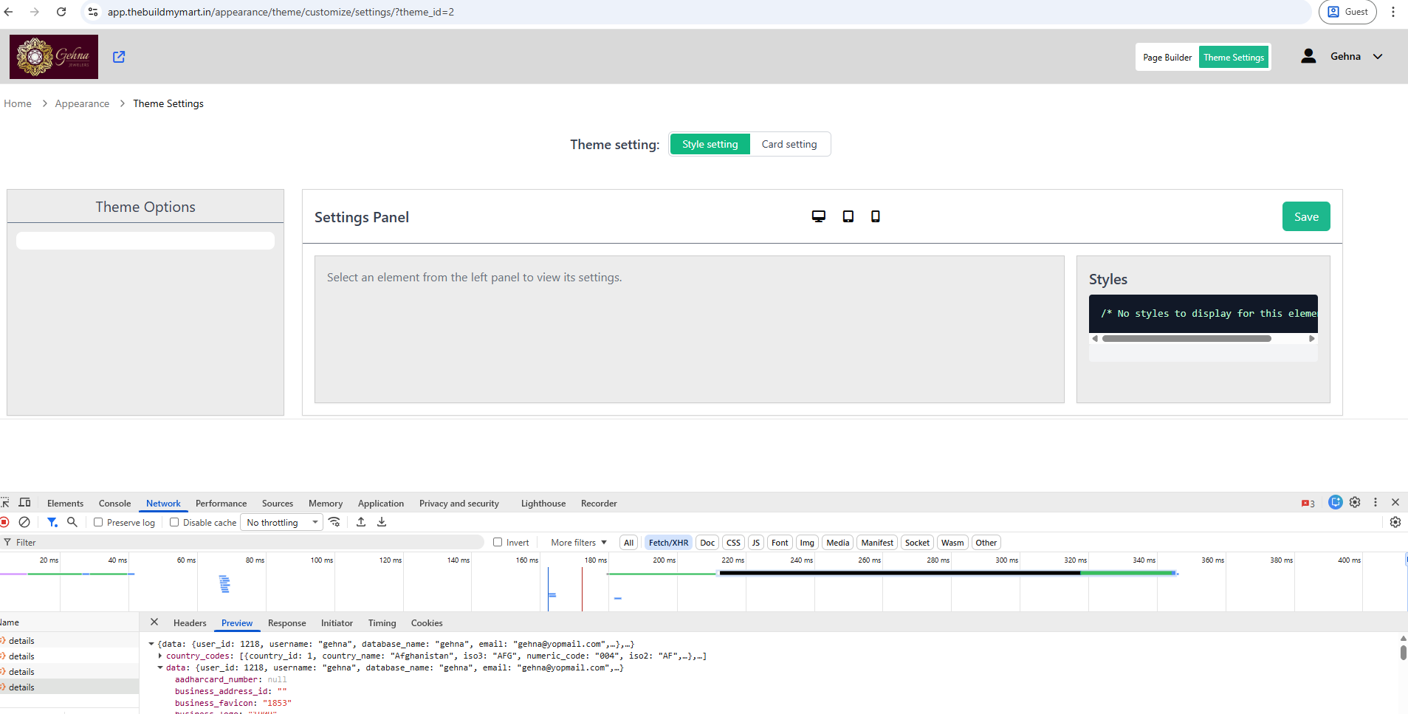Open the DevTools AI assistance icon
The height and width of the screenshot is (714, 1408).
point(1335,502)
